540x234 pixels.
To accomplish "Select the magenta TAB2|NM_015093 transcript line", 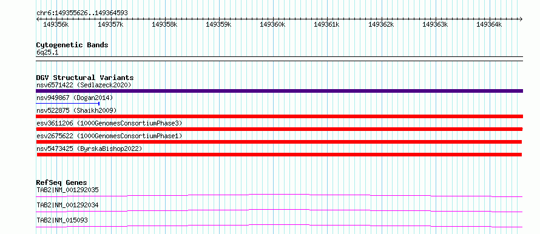I will pos(279,226).
